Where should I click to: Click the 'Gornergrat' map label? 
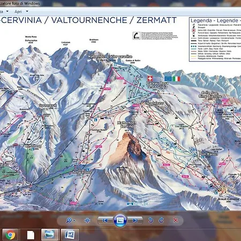pos(48,106)
